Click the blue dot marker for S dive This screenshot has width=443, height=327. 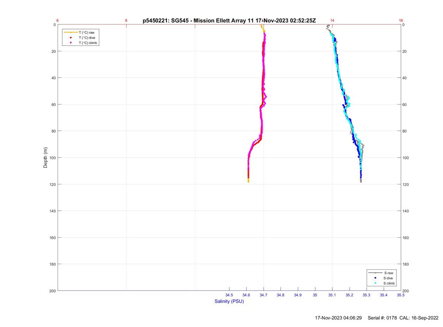[375, 278]
